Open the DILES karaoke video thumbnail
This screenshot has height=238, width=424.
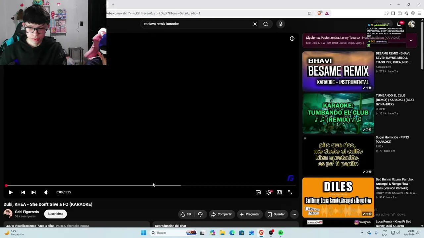pos(338,197)
